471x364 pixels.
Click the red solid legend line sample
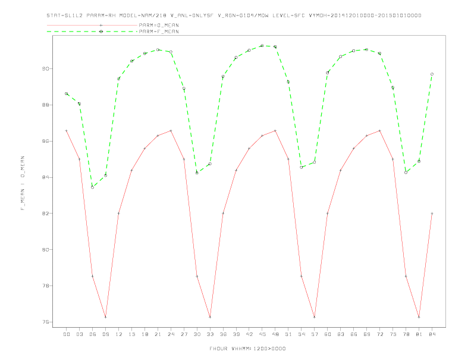coord(92,25)
